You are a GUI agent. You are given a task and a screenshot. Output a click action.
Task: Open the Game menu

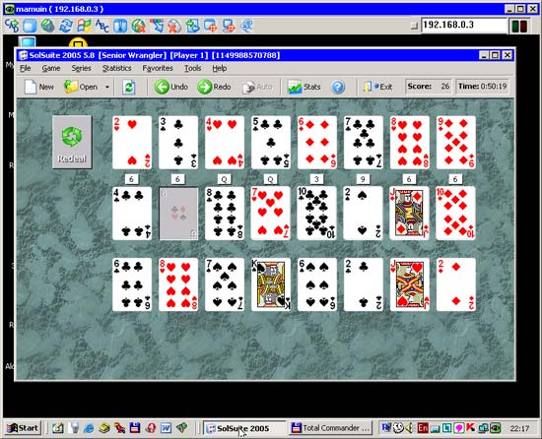(51, 68)
